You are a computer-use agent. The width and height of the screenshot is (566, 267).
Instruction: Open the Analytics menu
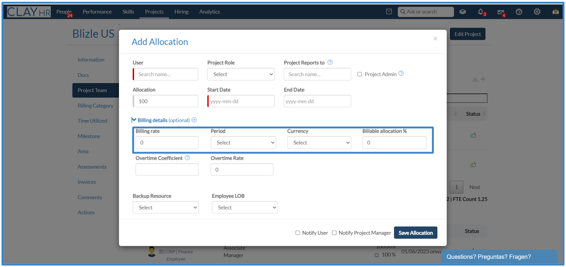click(x=209, y=12)
